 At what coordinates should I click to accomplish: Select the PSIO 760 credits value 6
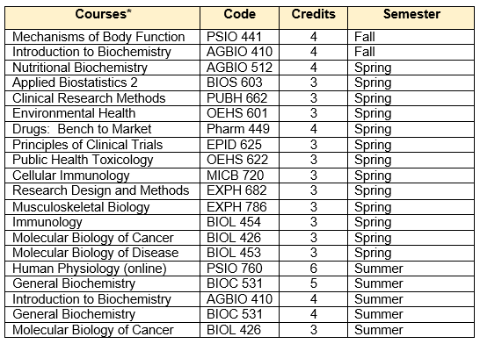pyautogui.click(x=314, y=269)
